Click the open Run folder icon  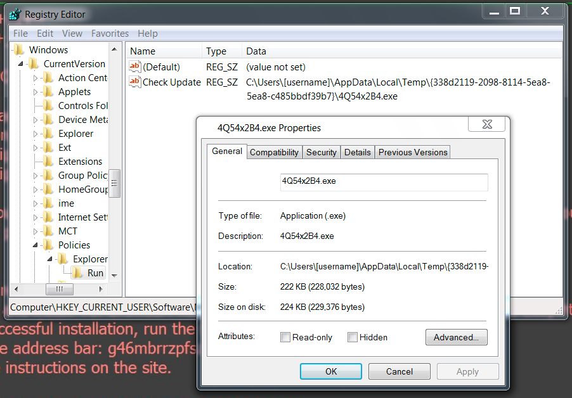coord(77,273)
